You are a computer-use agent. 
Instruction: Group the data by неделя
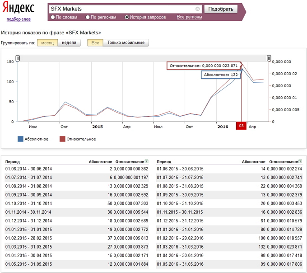[x=69, y=43]
